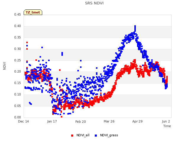Click the blue NDVI_grass legend marker
Screen dimensions: 189x141
click(96, 135)
